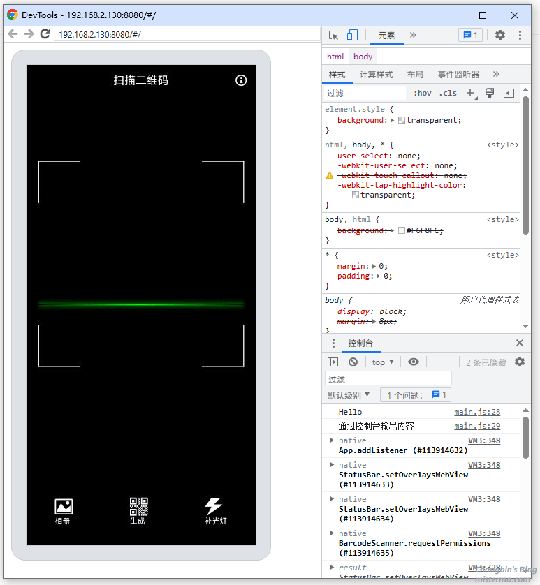Maximize the DevTools window
Image resolution: width=540 pixels, height=585 pixels.
(x=483, y=15)
